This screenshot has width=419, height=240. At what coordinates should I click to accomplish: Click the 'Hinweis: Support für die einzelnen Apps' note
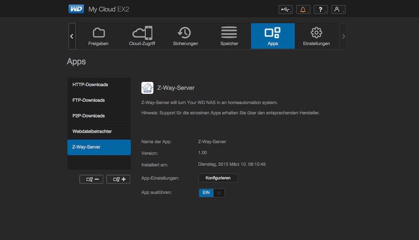coord(231,113)
